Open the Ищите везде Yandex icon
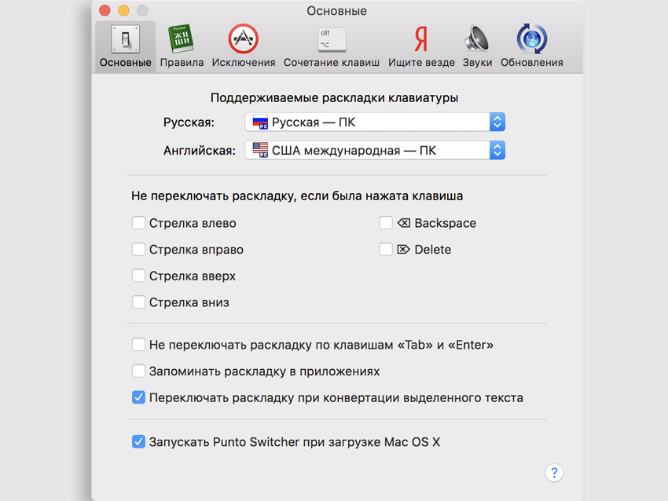Viewport: 668px width, 501px height. 421,38
